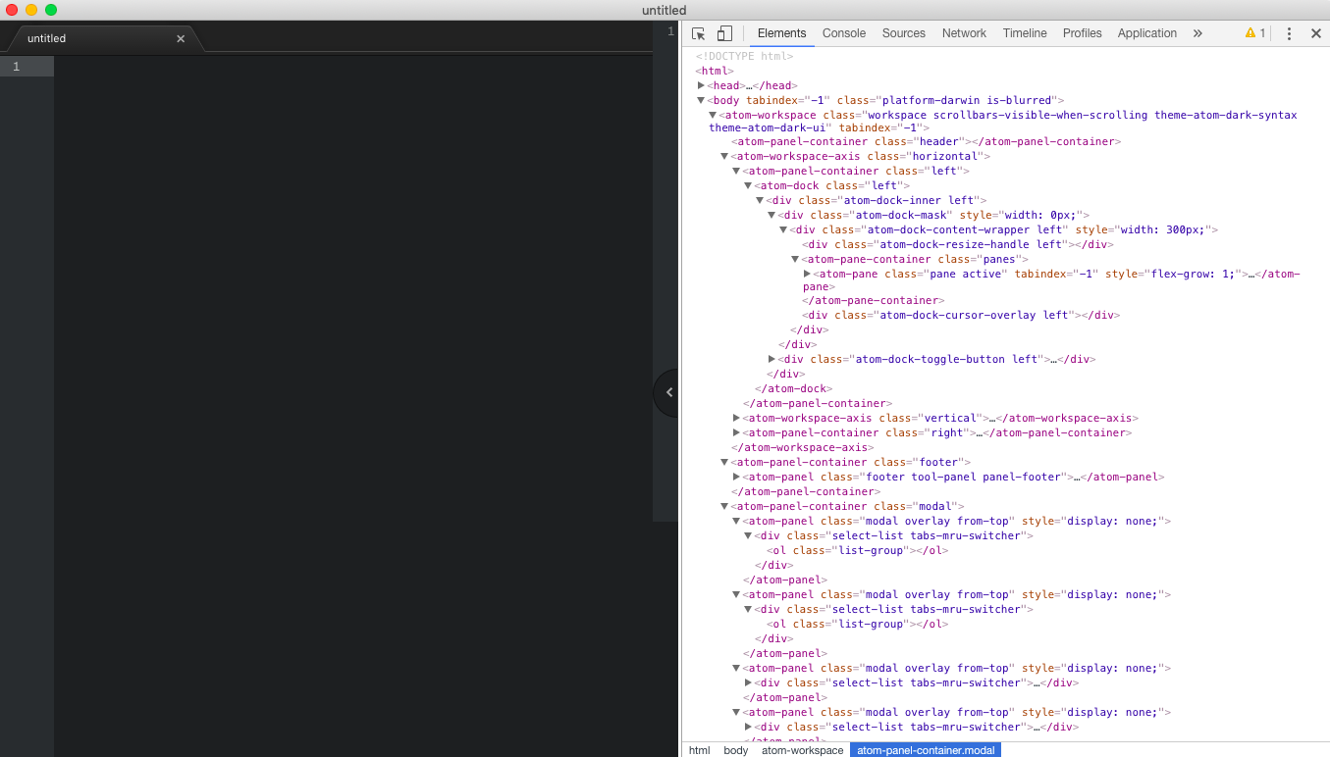Collapse the atom-panel-container modal node

coord(724,506)
